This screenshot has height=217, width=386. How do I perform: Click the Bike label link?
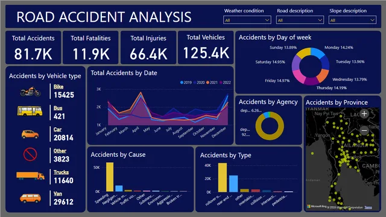tap(59, 87)
